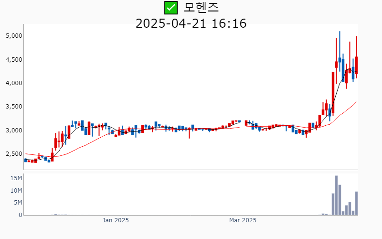This screenshot has width=382, height=239.
Task: Click the 5,000 price axis label
Action: pyautogui.click(x=14, y=36)
